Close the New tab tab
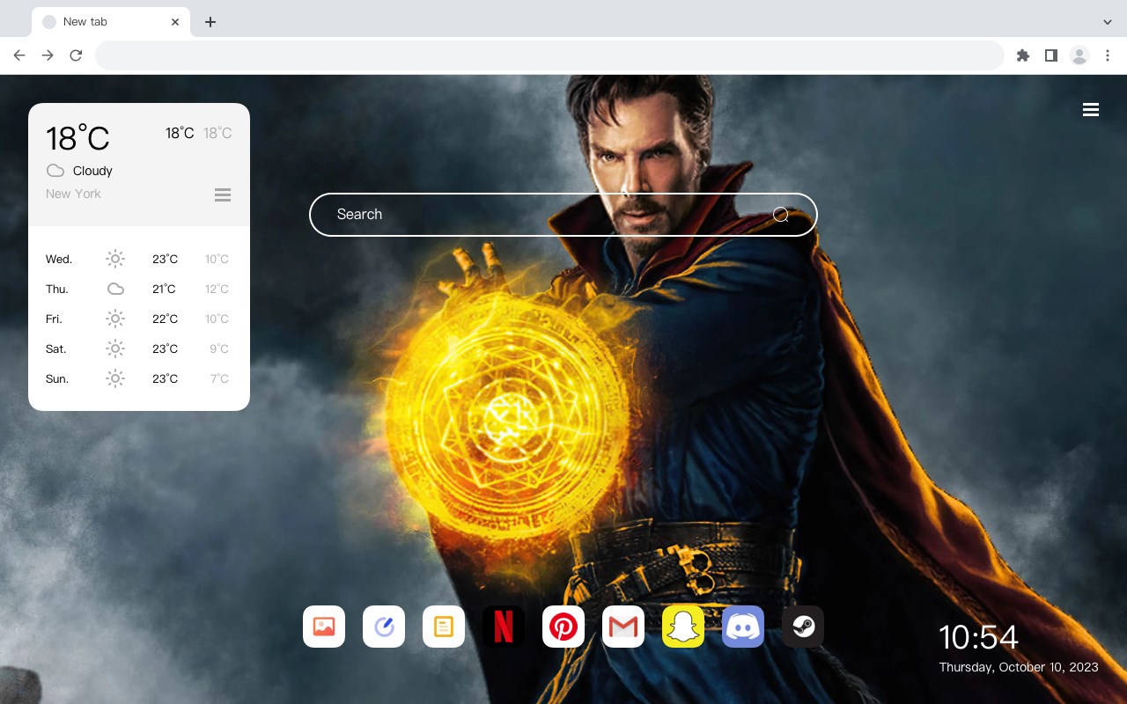1127x704 pixels. pos(176,22)
